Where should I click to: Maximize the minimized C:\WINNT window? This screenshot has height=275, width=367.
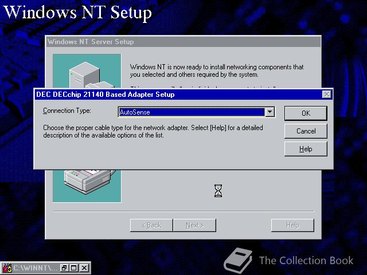[x=74, y=268]
